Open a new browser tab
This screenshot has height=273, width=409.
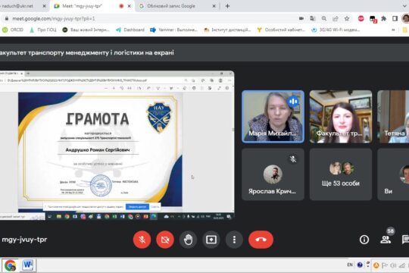point(227,6)
